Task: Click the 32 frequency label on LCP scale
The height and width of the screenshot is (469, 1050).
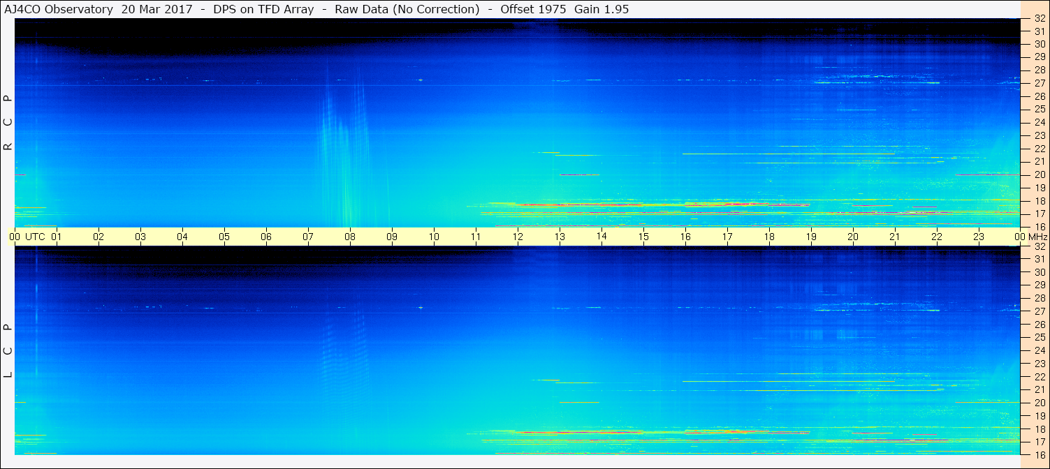Action: point(1040,246)
